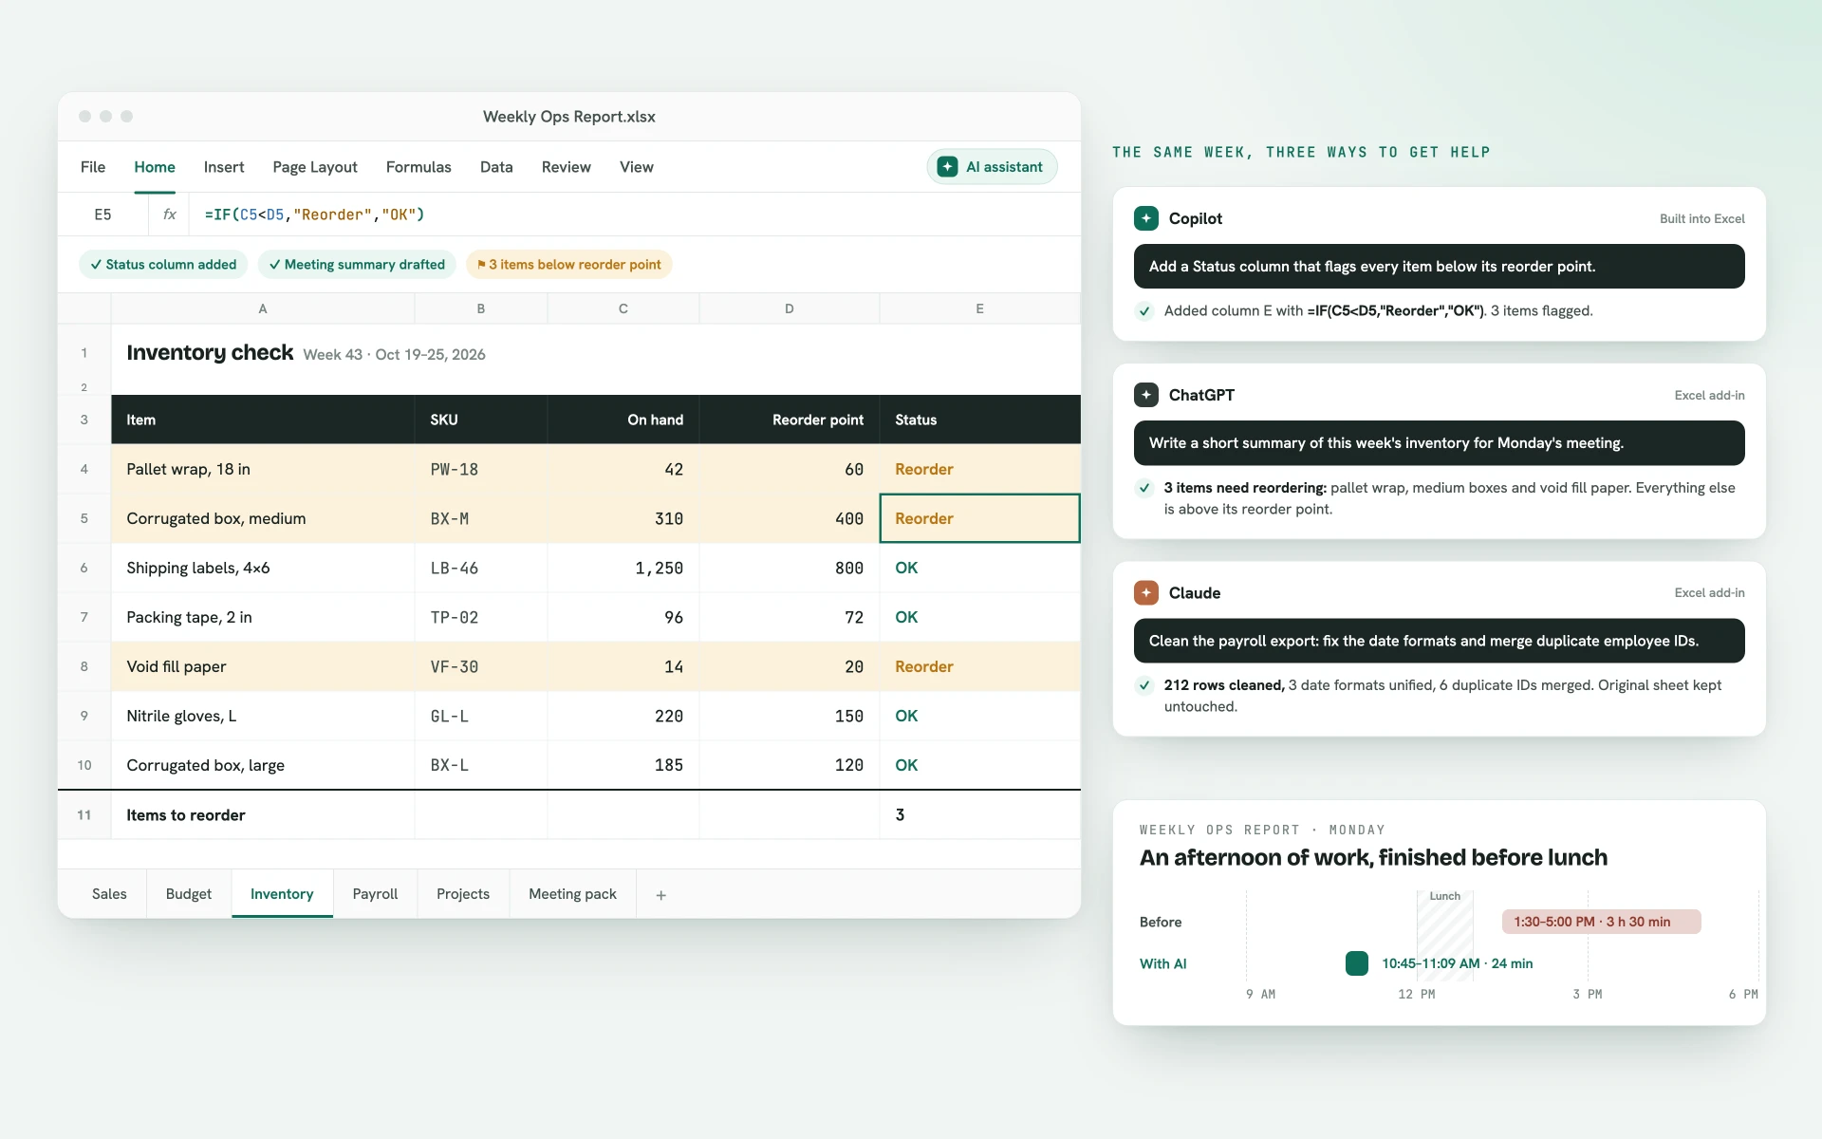Click the 'Void fill paper' cell
The width and height of the screenshot is (1822, 1139).
[x=263, y=666]
